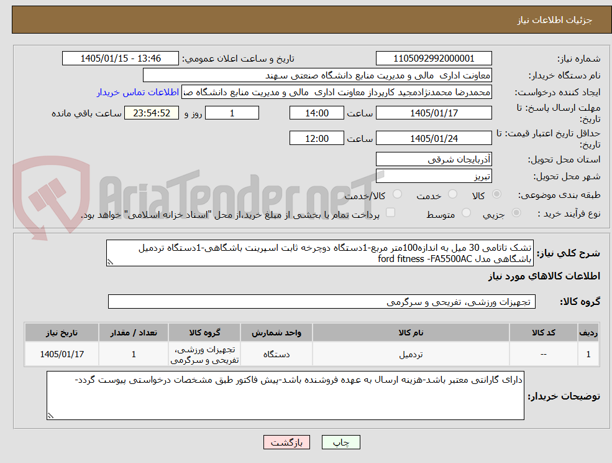Click the delivery province آذربایجان شرقی field
Viewport: 612px width, 463px height.
(x=434, y=159)
